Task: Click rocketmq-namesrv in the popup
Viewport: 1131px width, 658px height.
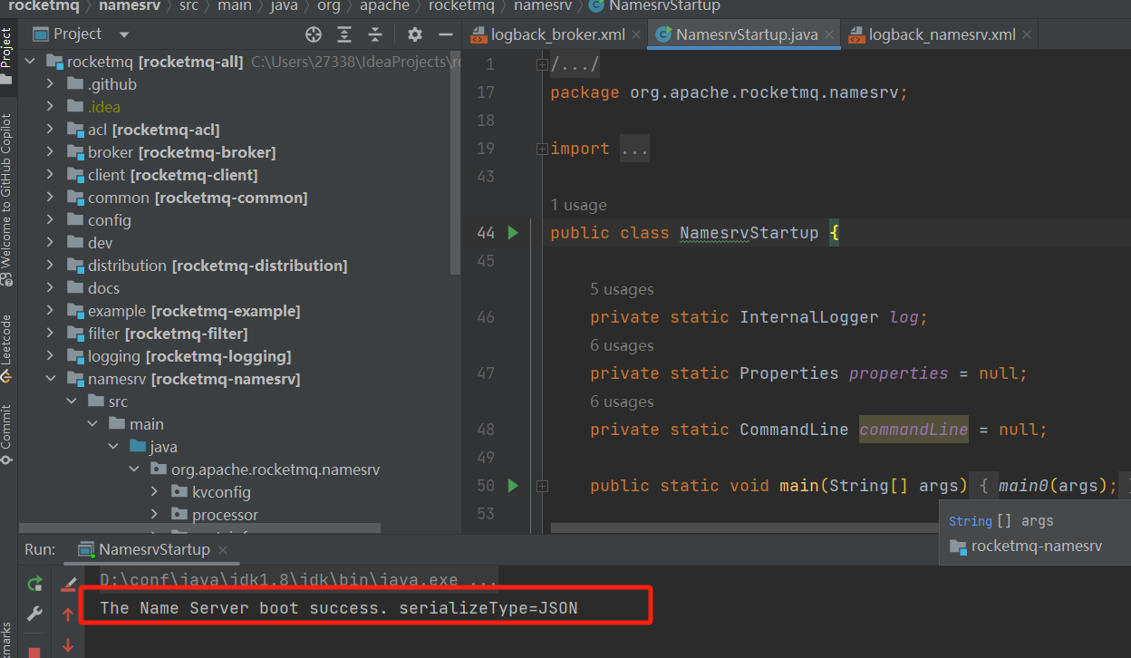Action: click(x=1036, y=547)
